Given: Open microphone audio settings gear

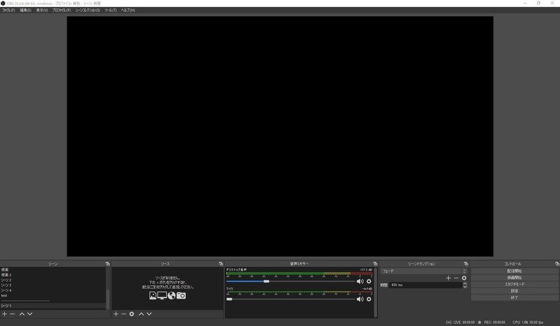Looking at the screenshot, I should [x=369, y=299].
